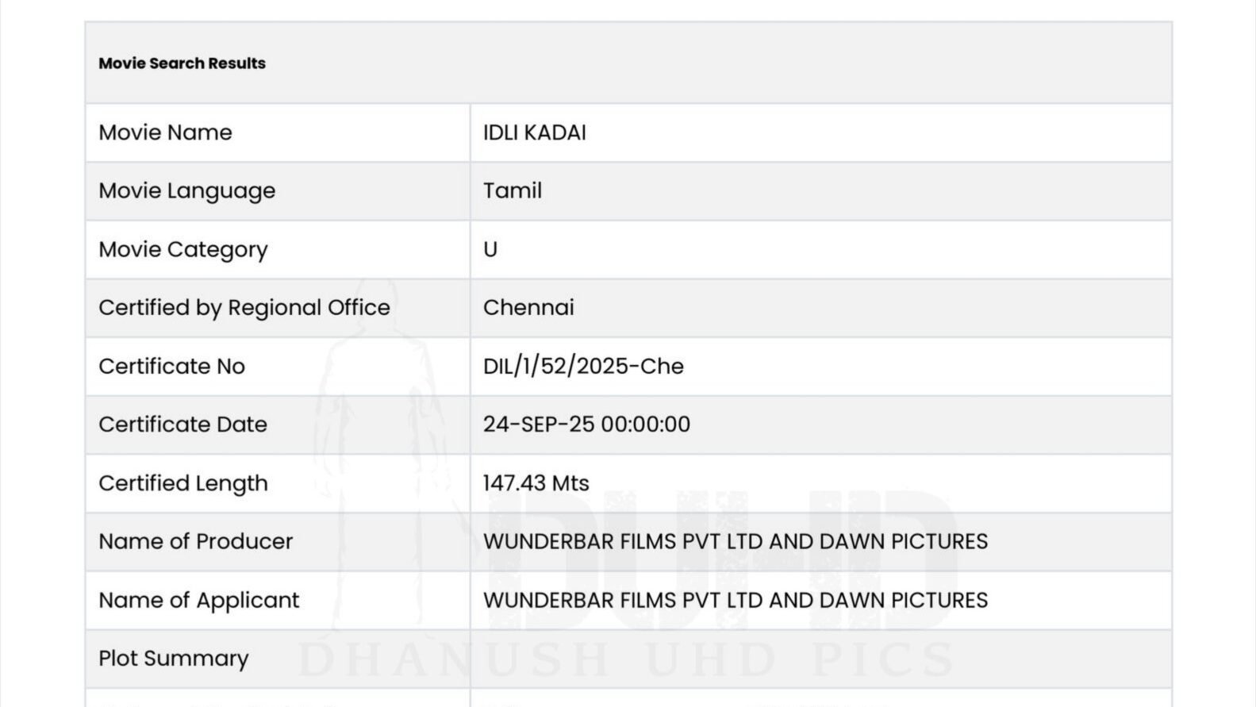Select the producer name Wunderbar Films value
The image size is (1256, 707).
click(736, 541)
